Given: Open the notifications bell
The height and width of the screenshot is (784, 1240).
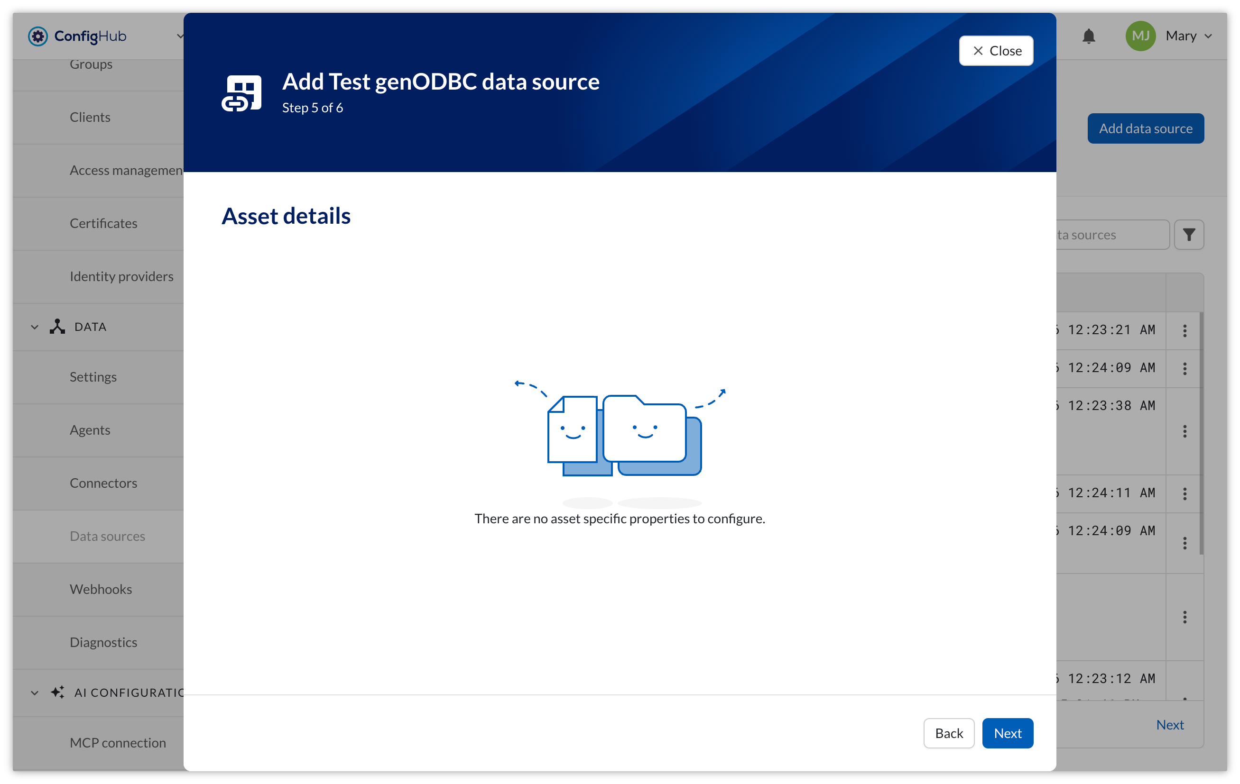Looking at the screenshot, I should point(1088,36).
